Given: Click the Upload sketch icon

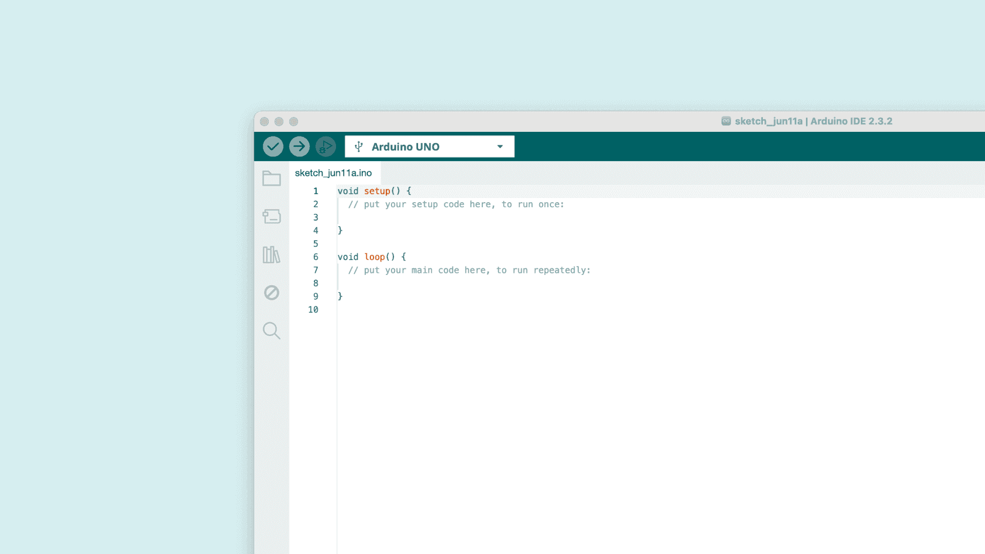Looking at the screenshot, I should (300, 146).
